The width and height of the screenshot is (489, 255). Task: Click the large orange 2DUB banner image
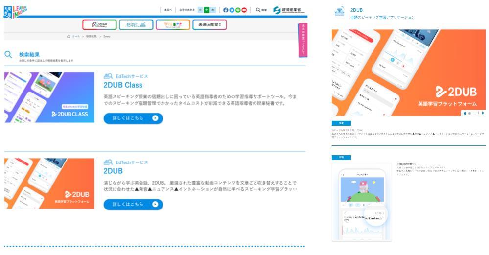pos(409,72)
